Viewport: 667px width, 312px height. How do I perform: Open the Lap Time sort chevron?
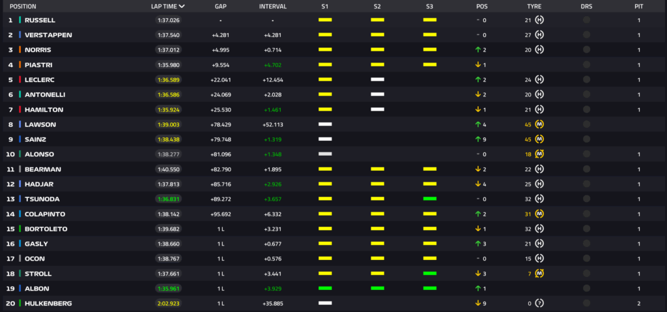pyautogui.click(x=182, y=6)
